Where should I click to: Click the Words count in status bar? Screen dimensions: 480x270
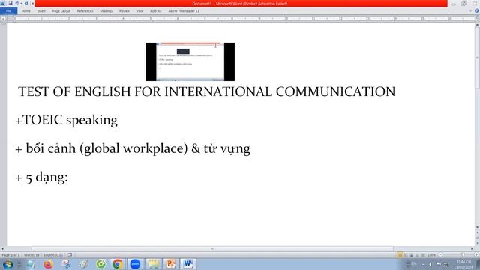(31, 255)
